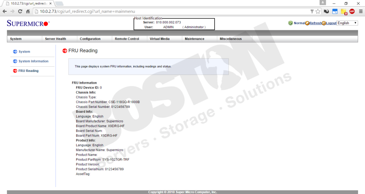Screen dimensions: 365x194
Task: Click the Manufacturer Name Supermicro line
Action: (99, 150)
